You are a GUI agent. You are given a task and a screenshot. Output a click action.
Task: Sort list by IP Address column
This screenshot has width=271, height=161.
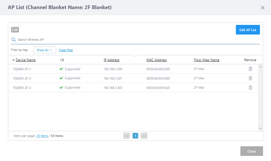pyautogui.click(x=111, y=60)
